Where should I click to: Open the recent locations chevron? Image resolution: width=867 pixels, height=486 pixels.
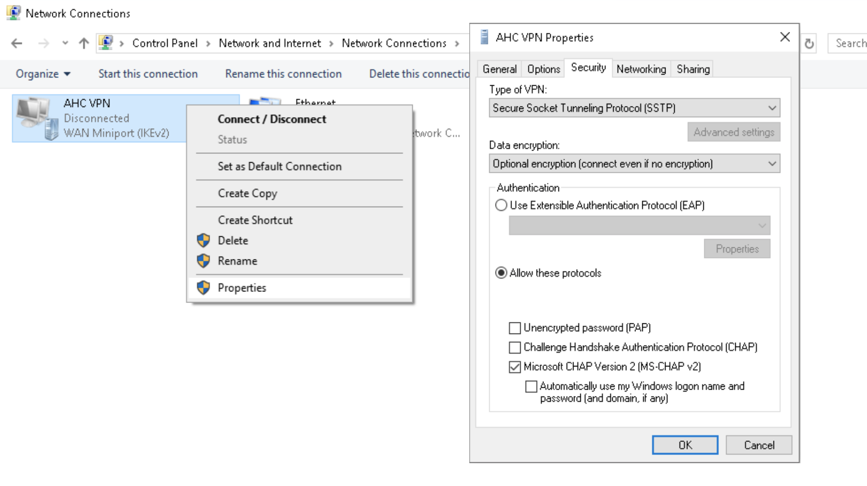click(x=65, y=44)
